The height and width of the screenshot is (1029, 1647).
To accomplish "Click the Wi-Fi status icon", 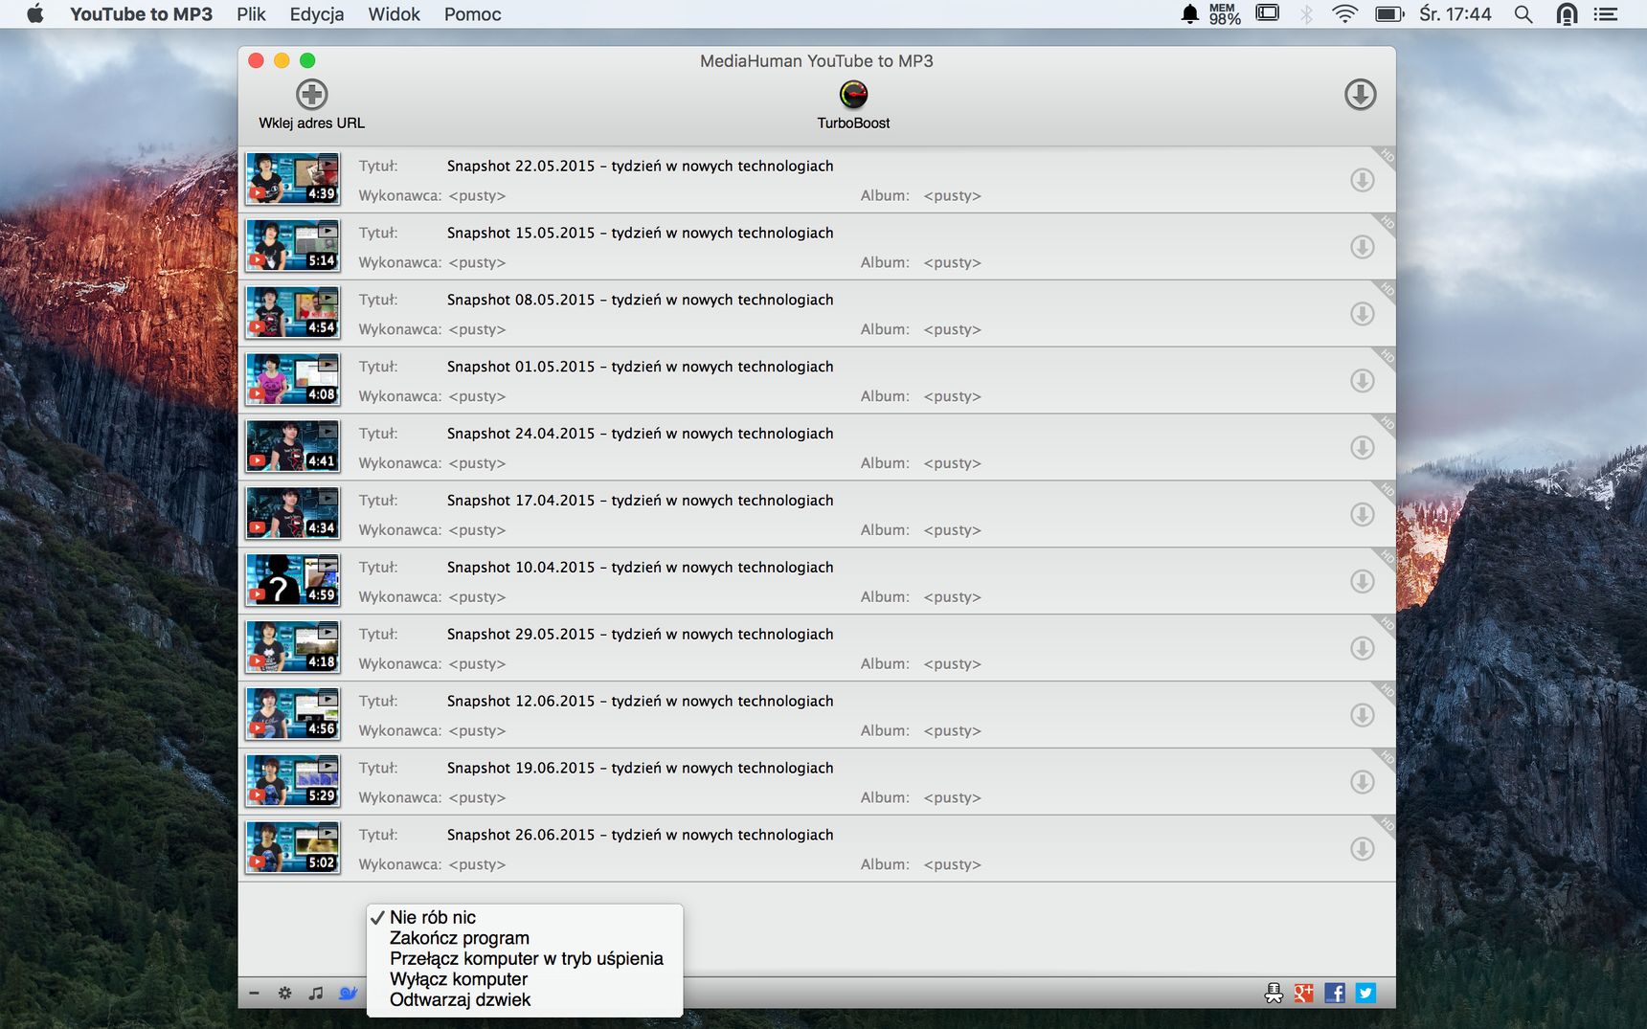I will click(x=1344, y=13).
